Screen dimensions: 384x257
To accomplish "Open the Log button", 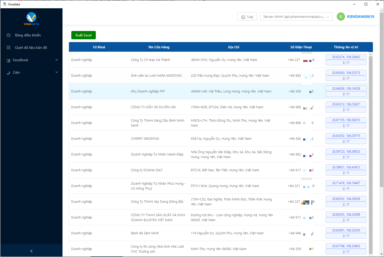I will pos(247,17).
